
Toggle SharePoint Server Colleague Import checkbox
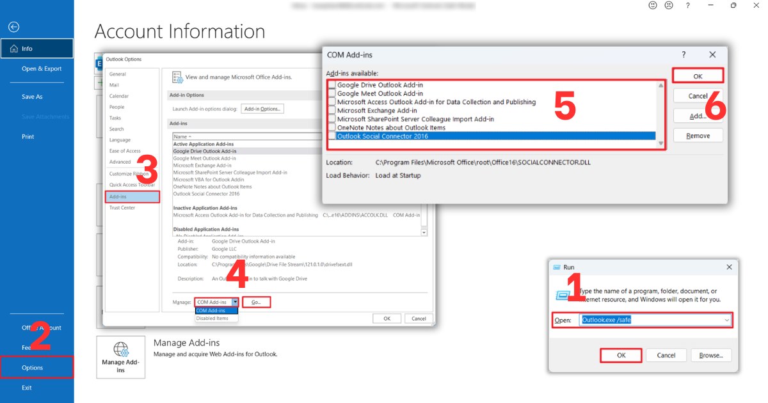point(332,119)
